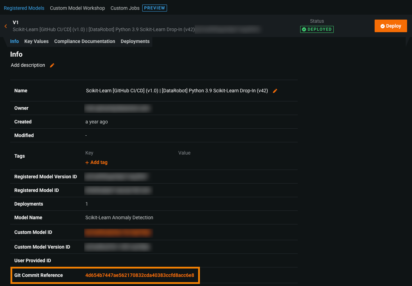Click the Modified row label
This screenshot has height=286, width=412.
pyautogui.click(x=24, y=135)
